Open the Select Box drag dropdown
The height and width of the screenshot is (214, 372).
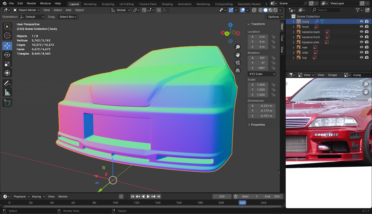coord(68,17)
